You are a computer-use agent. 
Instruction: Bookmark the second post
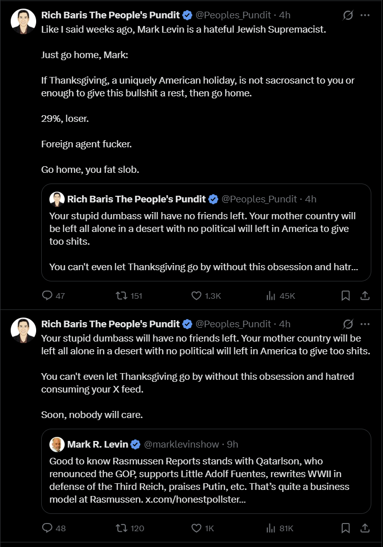345,528
